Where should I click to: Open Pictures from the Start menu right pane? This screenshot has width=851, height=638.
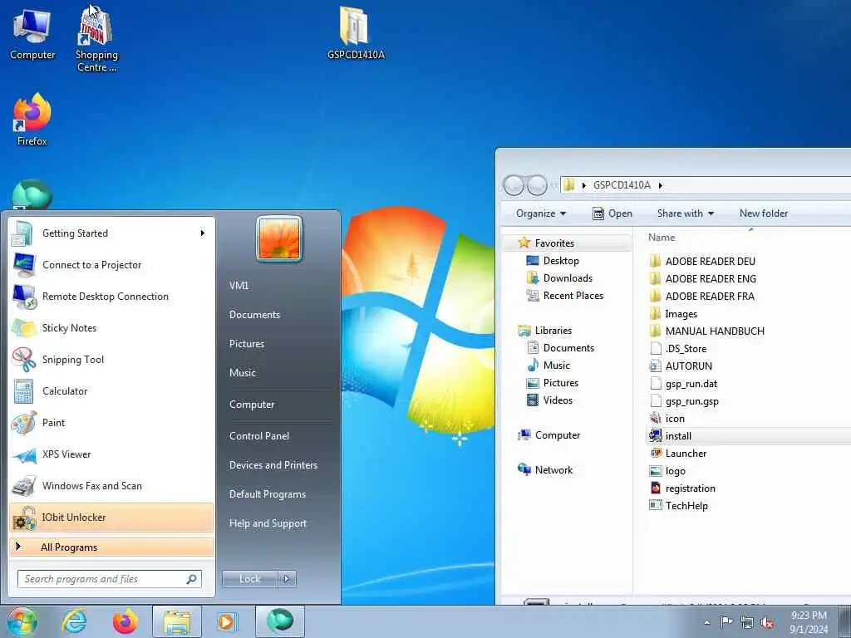(247, 344)
